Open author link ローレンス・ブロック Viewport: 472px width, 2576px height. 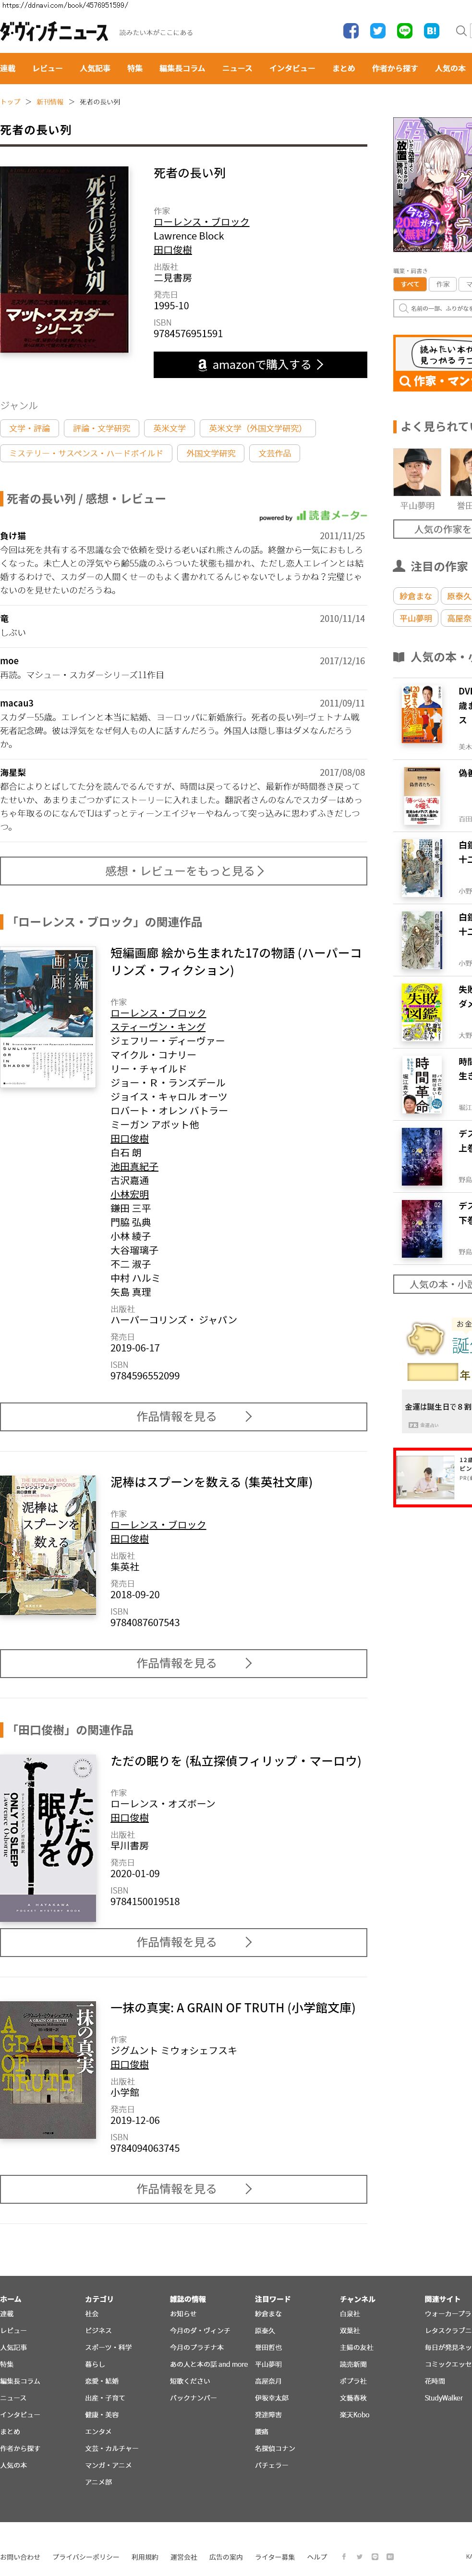pyautogui.click(x=202, y=222)
